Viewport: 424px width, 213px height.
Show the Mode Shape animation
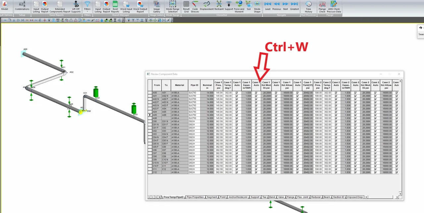pos(257,7)
